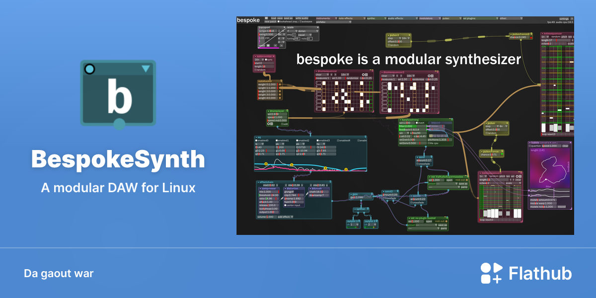Screen dimensions: 596x298
Task: Click the eq band 0 node
Action: [x=266, y=164]
